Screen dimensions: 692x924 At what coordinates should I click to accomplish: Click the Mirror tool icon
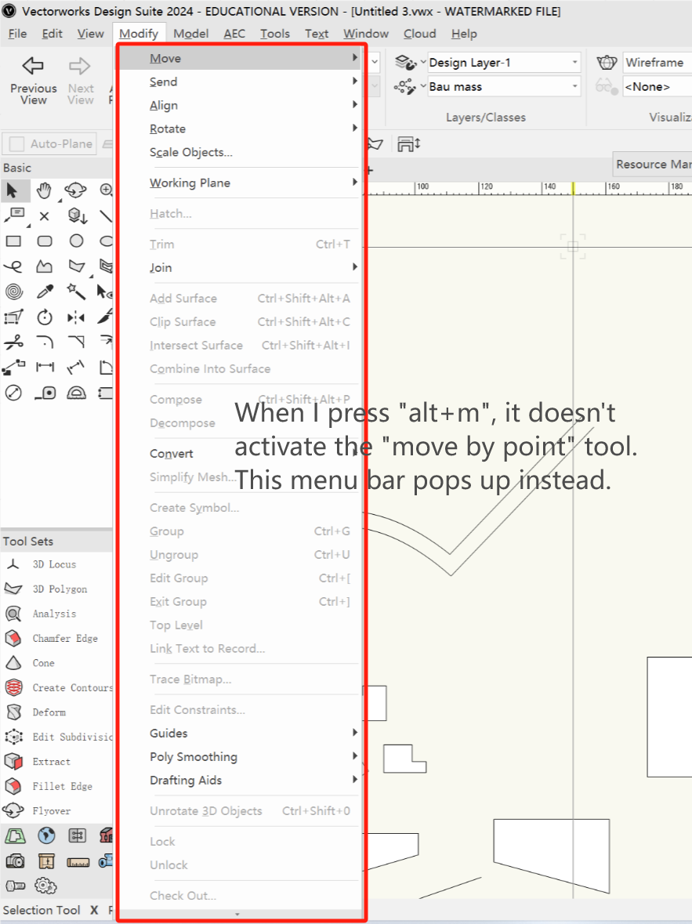(74, 317)
